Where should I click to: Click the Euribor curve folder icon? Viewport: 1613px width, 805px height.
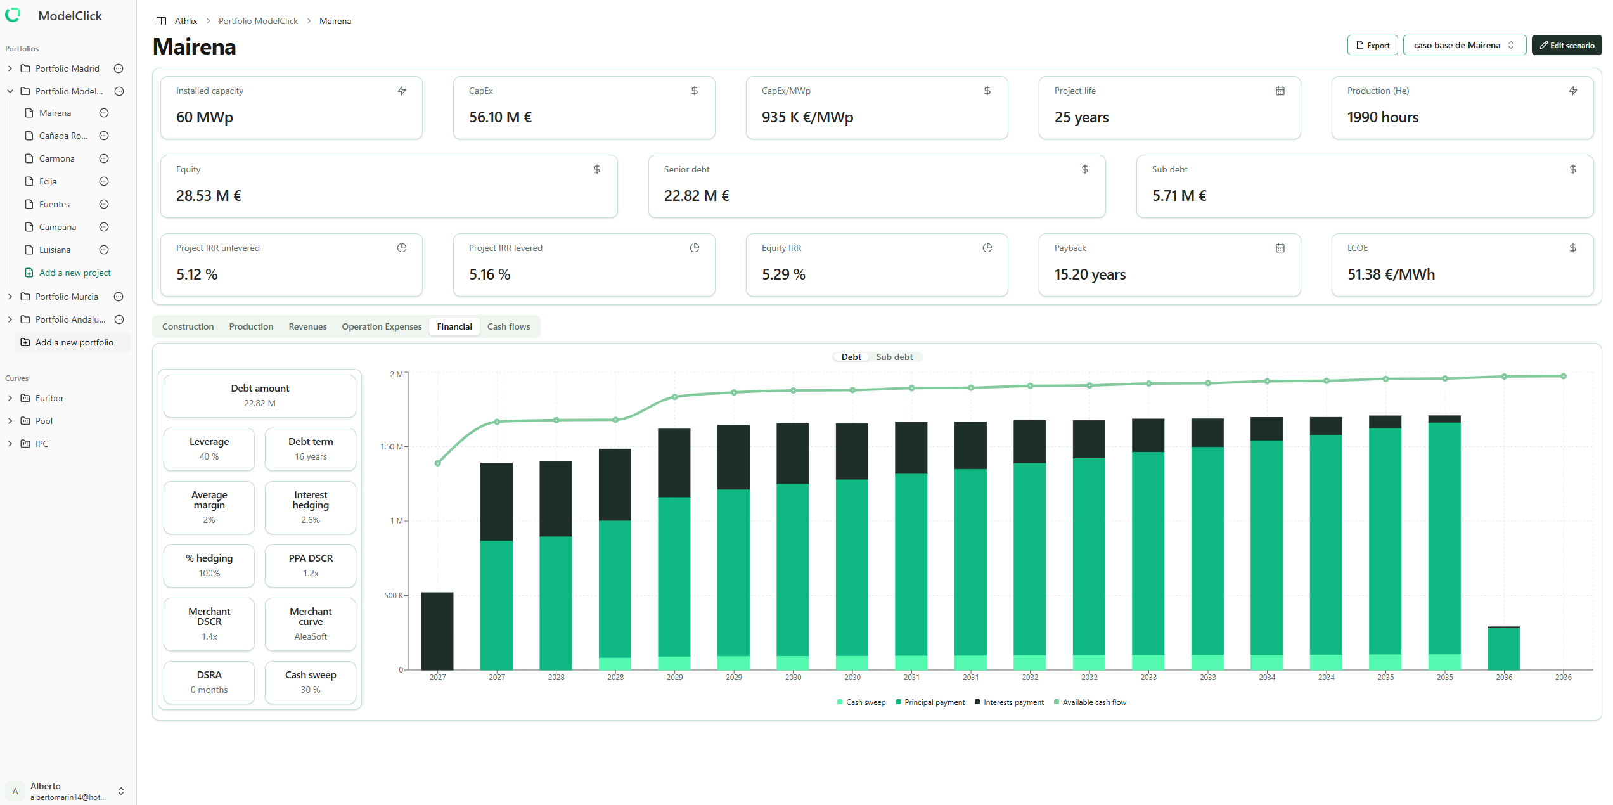click(x=25, y=398)
